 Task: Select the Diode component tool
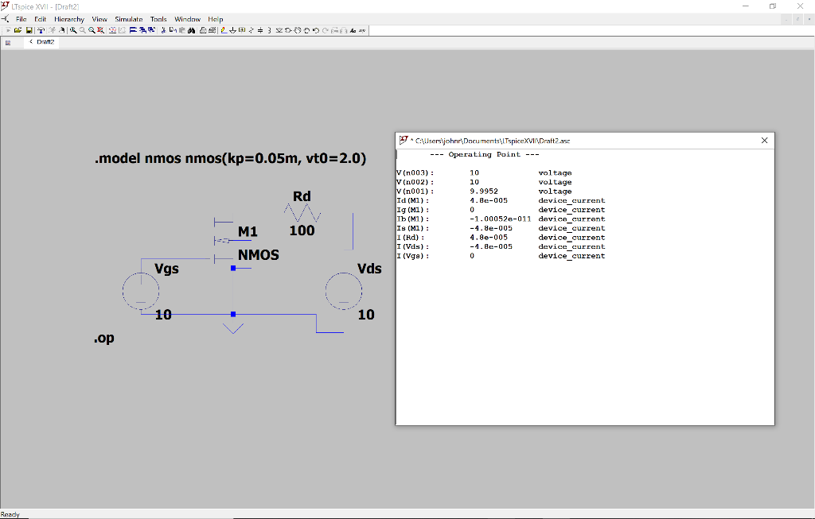(x=279, y=31)
